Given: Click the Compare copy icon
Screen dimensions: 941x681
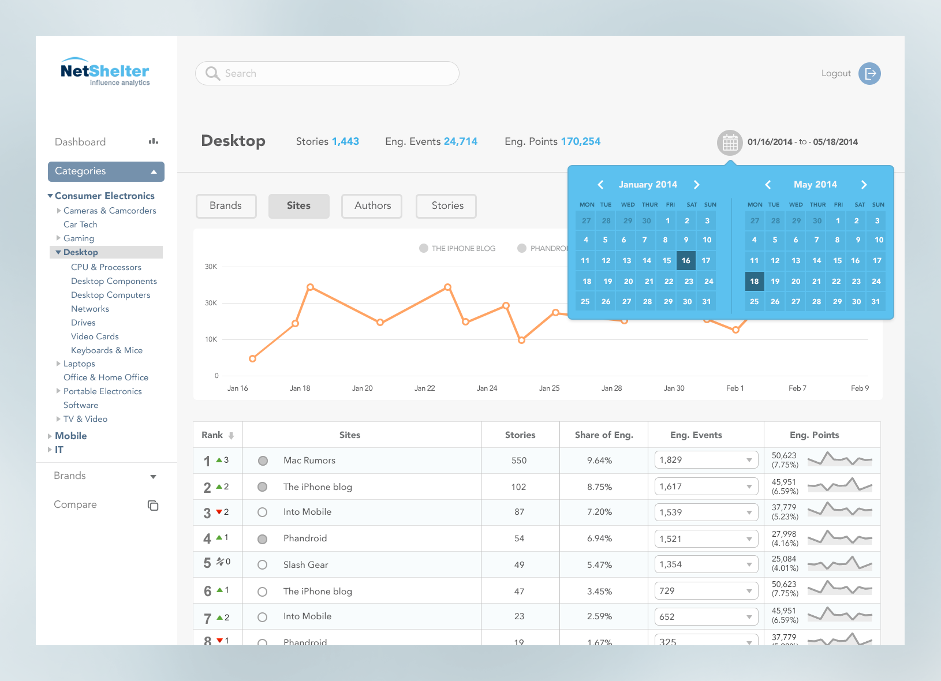Looking at the screenshot, I should pos(153,505).
